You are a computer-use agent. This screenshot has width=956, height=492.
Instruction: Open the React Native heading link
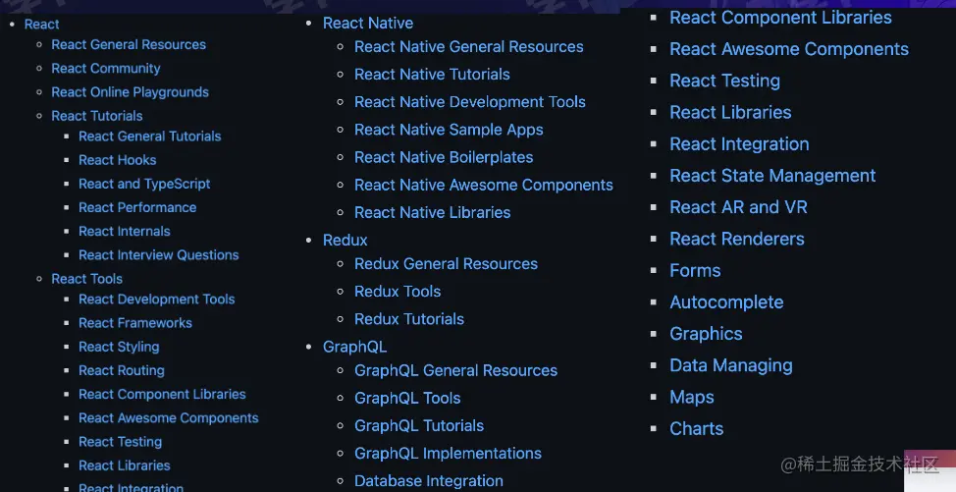click(x=368, y=24)
